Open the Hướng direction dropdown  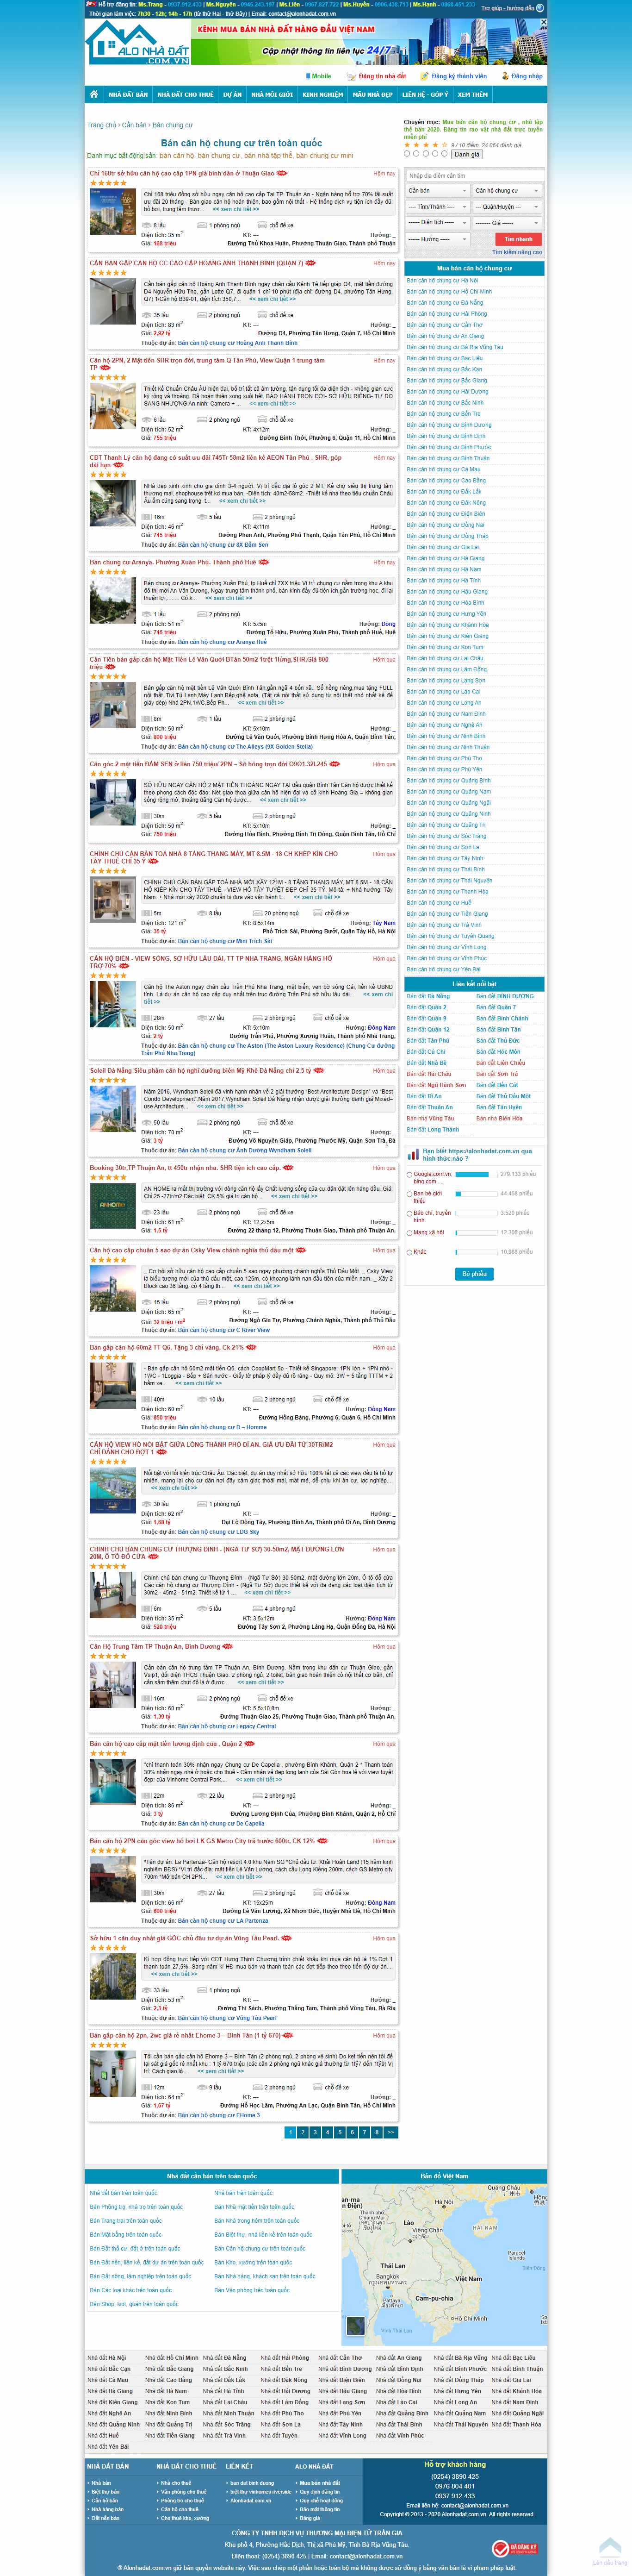point(437,240)
